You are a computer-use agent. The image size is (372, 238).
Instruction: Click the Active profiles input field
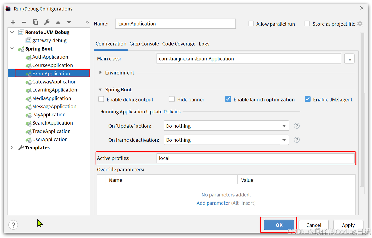point(255,158)
